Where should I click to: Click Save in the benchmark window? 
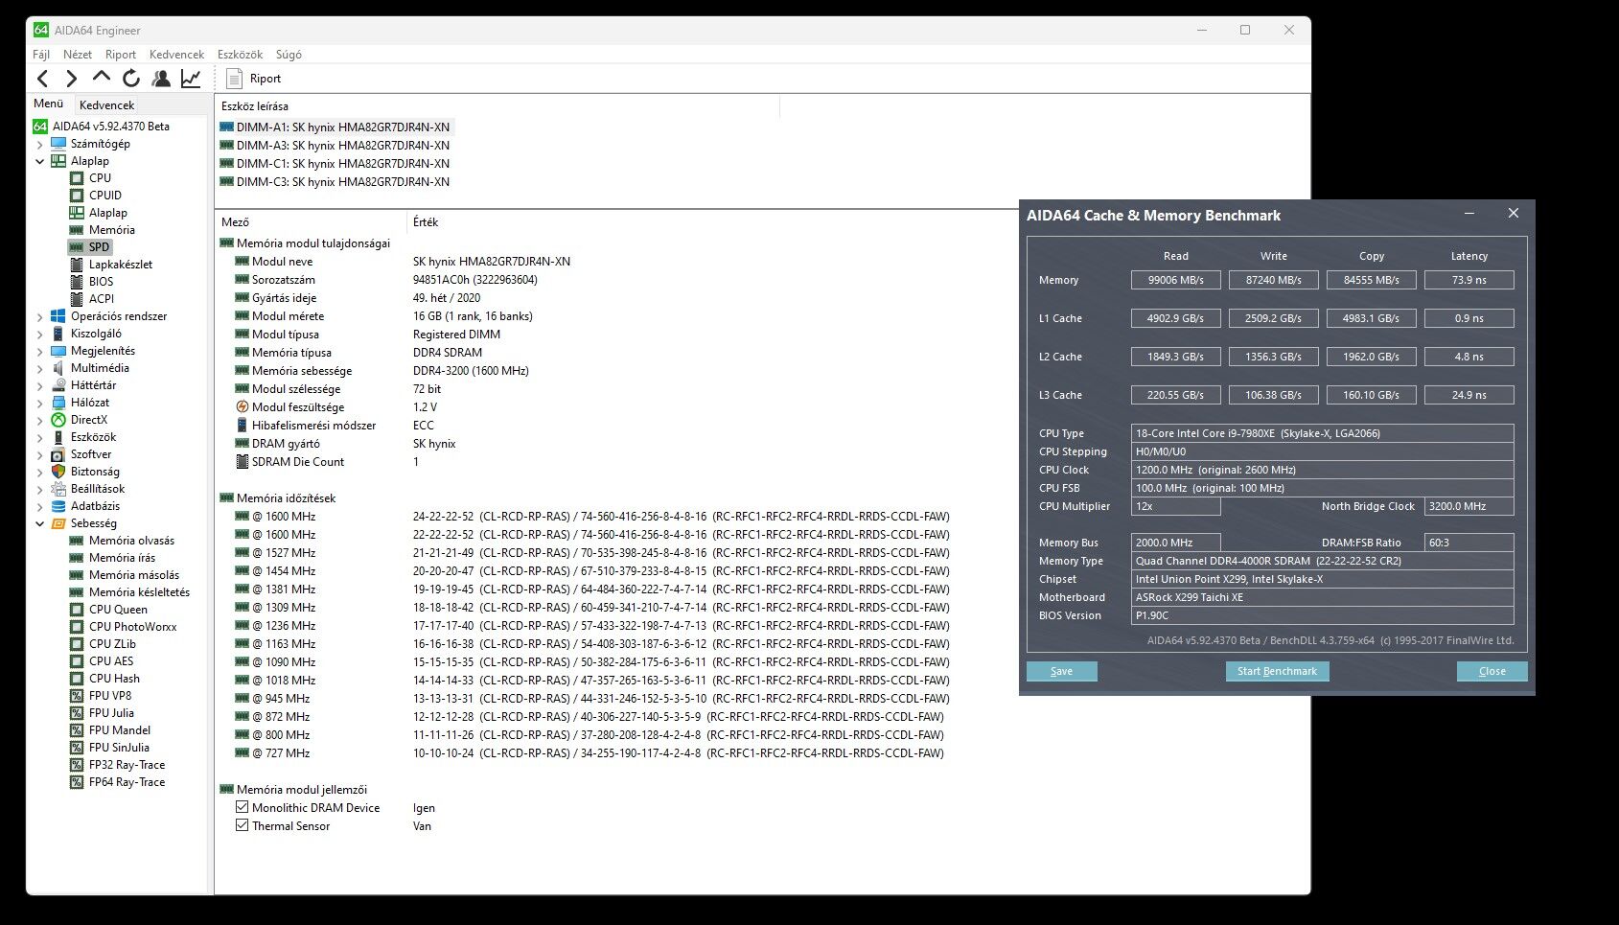pyautogui.click(x=1061, y=671)
